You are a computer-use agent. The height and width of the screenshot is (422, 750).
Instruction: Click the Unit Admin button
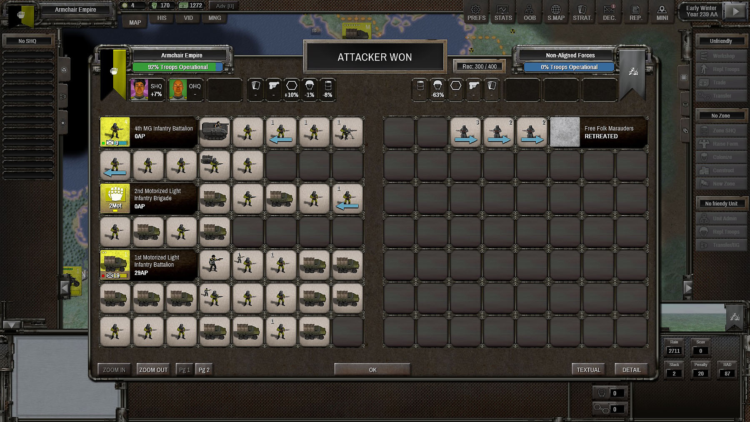(x=721, y=218)
